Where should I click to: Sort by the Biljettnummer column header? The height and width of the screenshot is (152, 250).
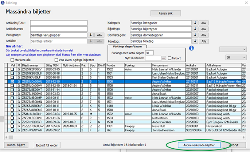pyautogui.click(x=33, y=65)
